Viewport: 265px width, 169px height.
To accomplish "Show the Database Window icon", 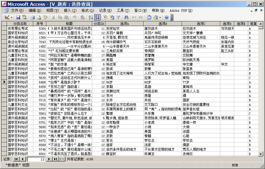I will pos(149,17).
